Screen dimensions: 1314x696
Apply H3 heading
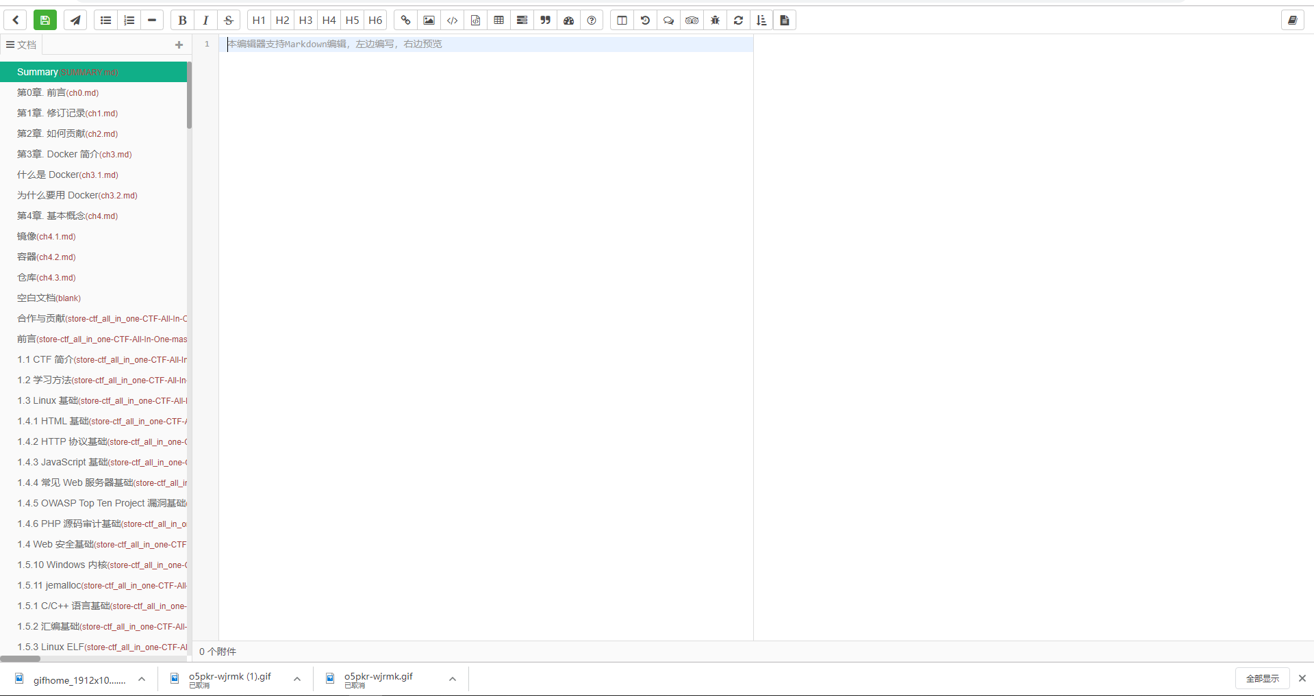(x=305, y=21)
